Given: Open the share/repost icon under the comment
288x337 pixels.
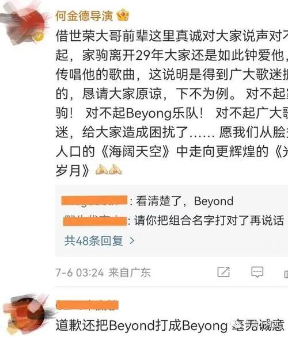Looking at the screenshot, I should tap(223, 272).
